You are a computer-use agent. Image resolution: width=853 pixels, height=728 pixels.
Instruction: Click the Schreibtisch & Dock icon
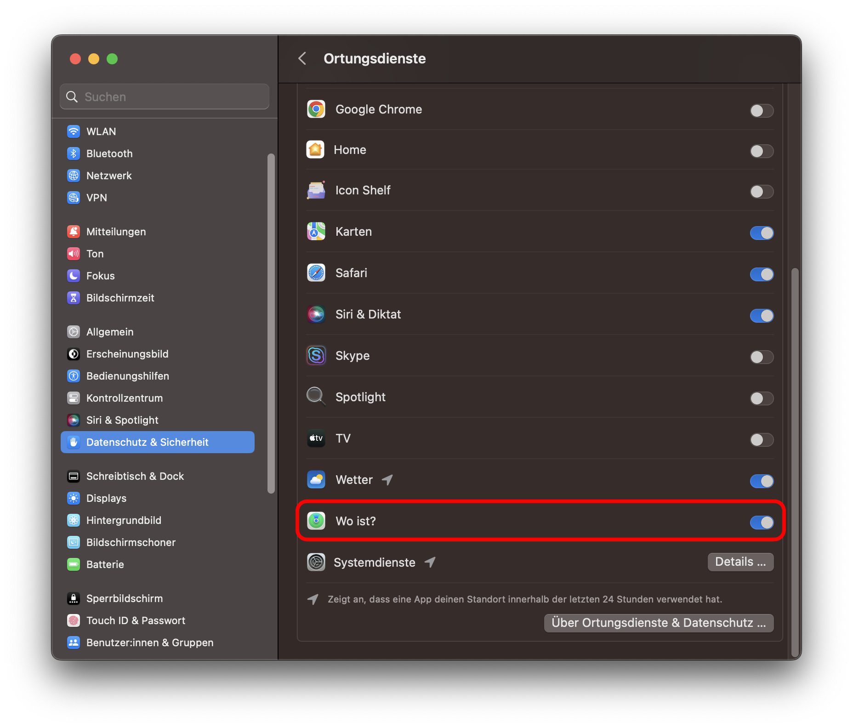(x=74, y=476)
